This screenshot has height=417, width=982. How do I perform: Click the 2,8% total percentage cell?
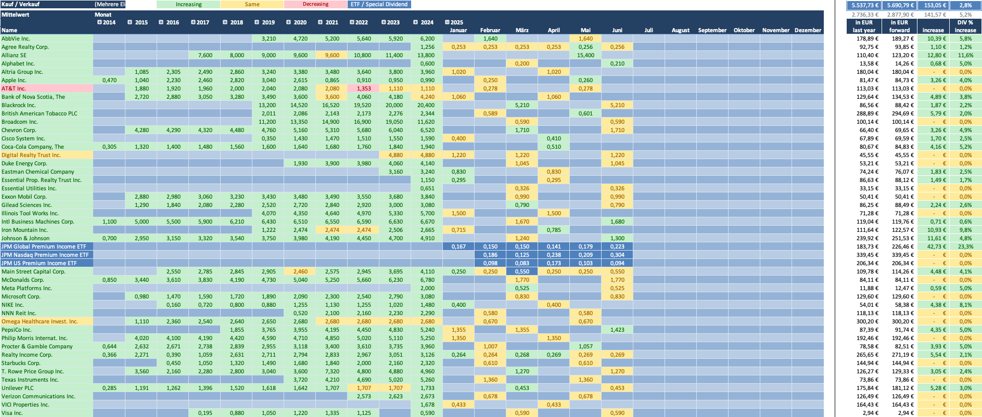coord(965,5)
